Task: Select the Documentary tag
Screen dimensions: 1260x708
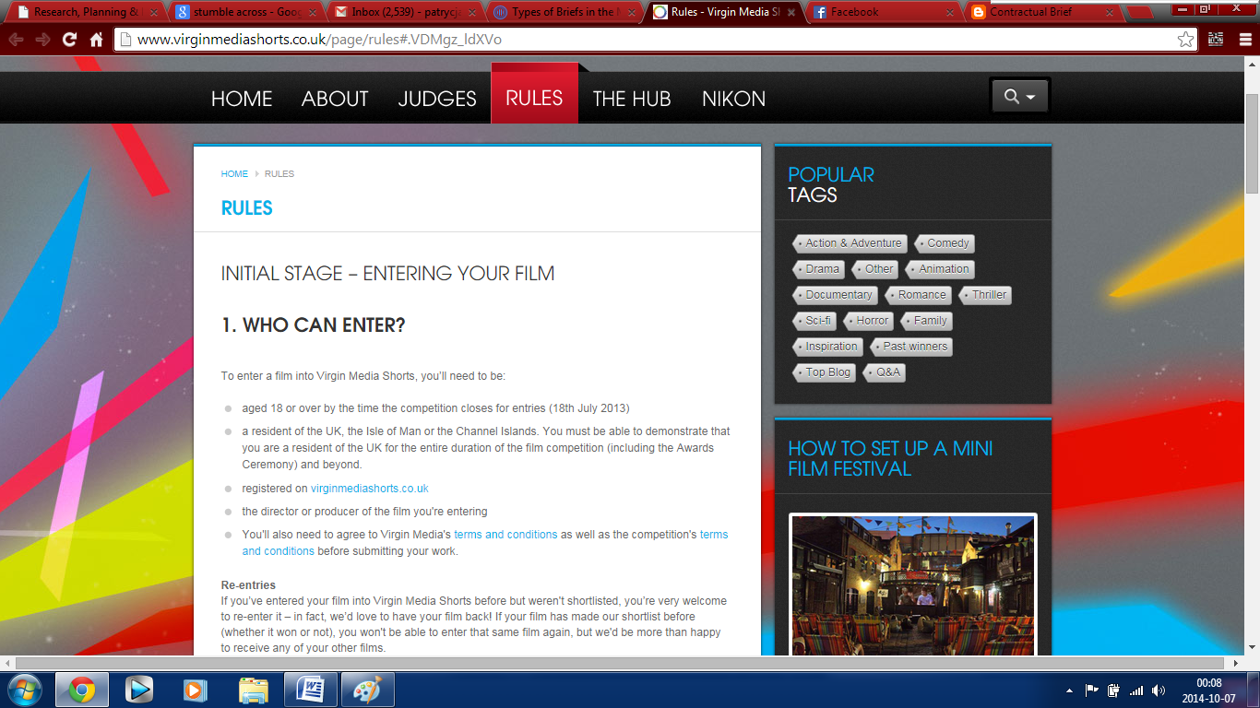Action: coord(836,295)
